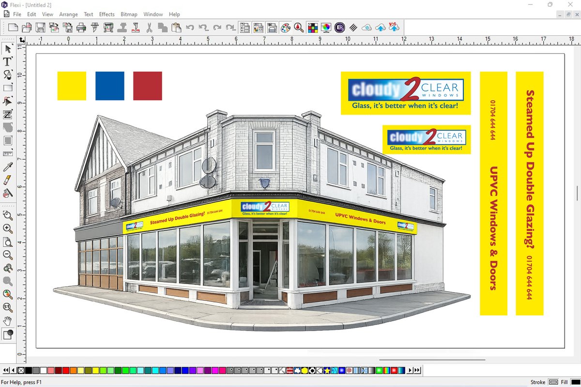Screen dimensions: 581x387
Task: Click the New document icon
Action: coord(14,27)
